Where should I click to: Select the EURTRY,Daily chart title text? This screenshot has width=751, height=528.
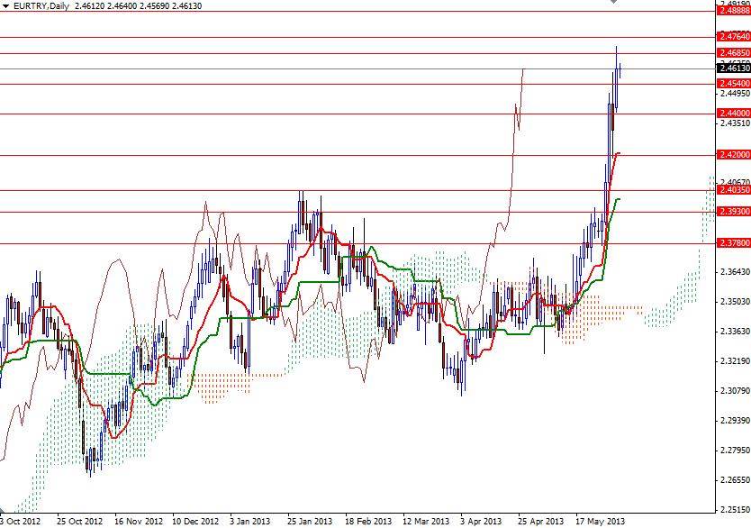pyautogui.click(x=45, y=6)
